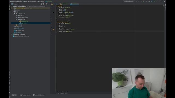Select Scratches and Consoles item
Image resolution: width=175 pixels, height=98 pixels.
[22, 36]
